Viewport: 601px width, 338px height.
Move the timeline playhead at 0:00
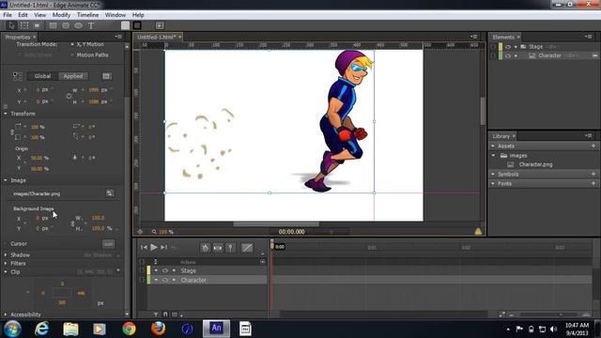[272, 246]
